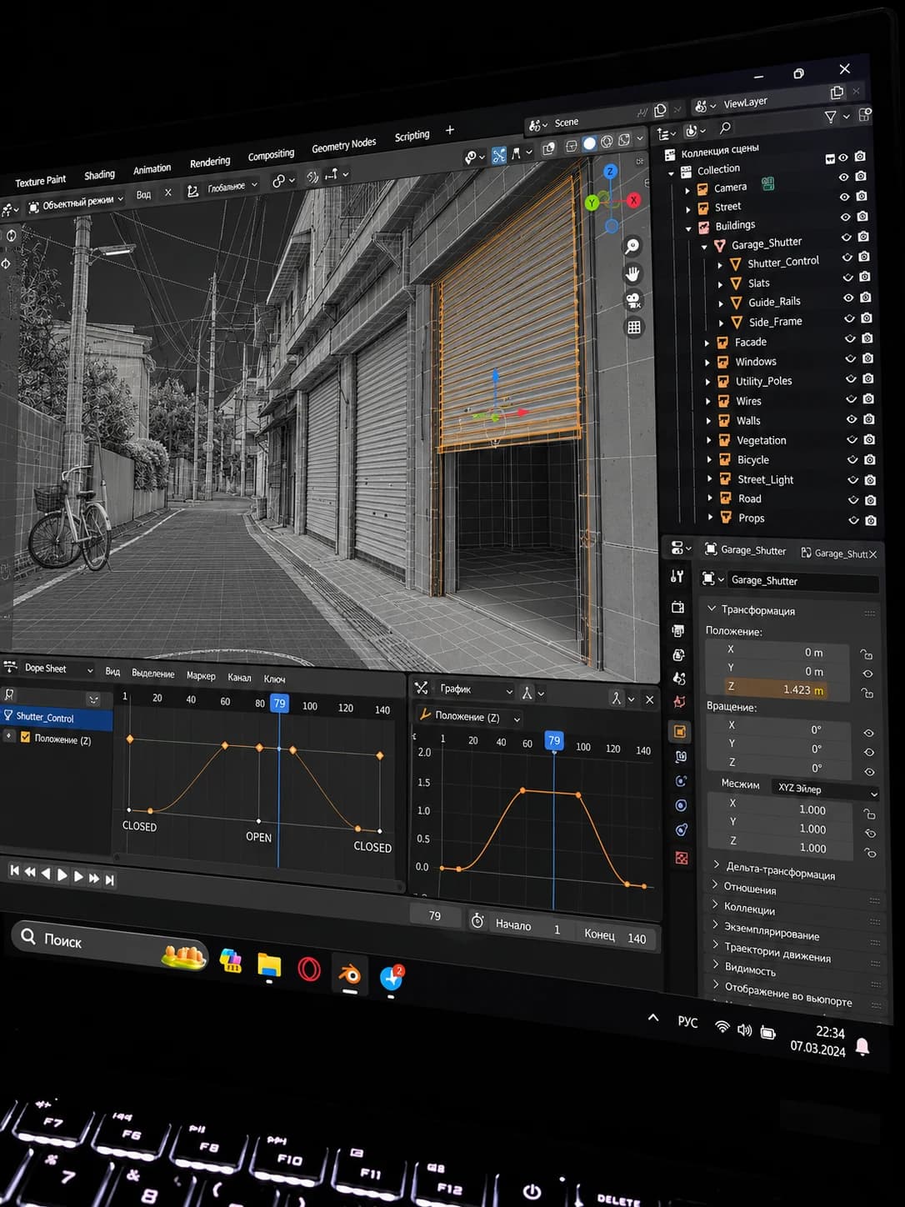Switch to the Scripting workspace tab
The width and height of the screenshot is (905, 1207).
click(x=412, y=136)
